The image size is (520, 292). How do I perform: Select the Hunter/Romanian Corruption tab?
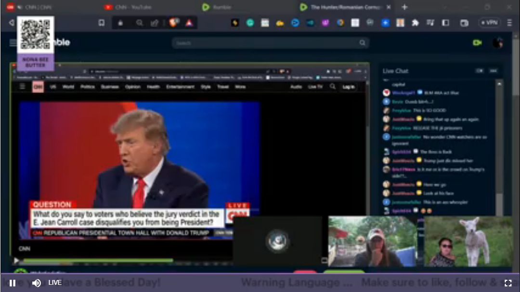[341, 7]
